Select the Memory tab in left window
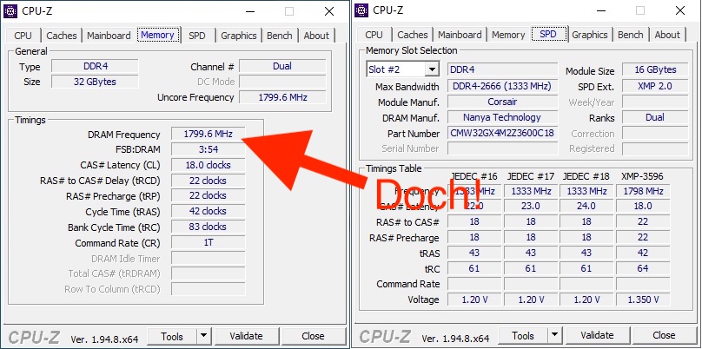 [x=157, y=35]
